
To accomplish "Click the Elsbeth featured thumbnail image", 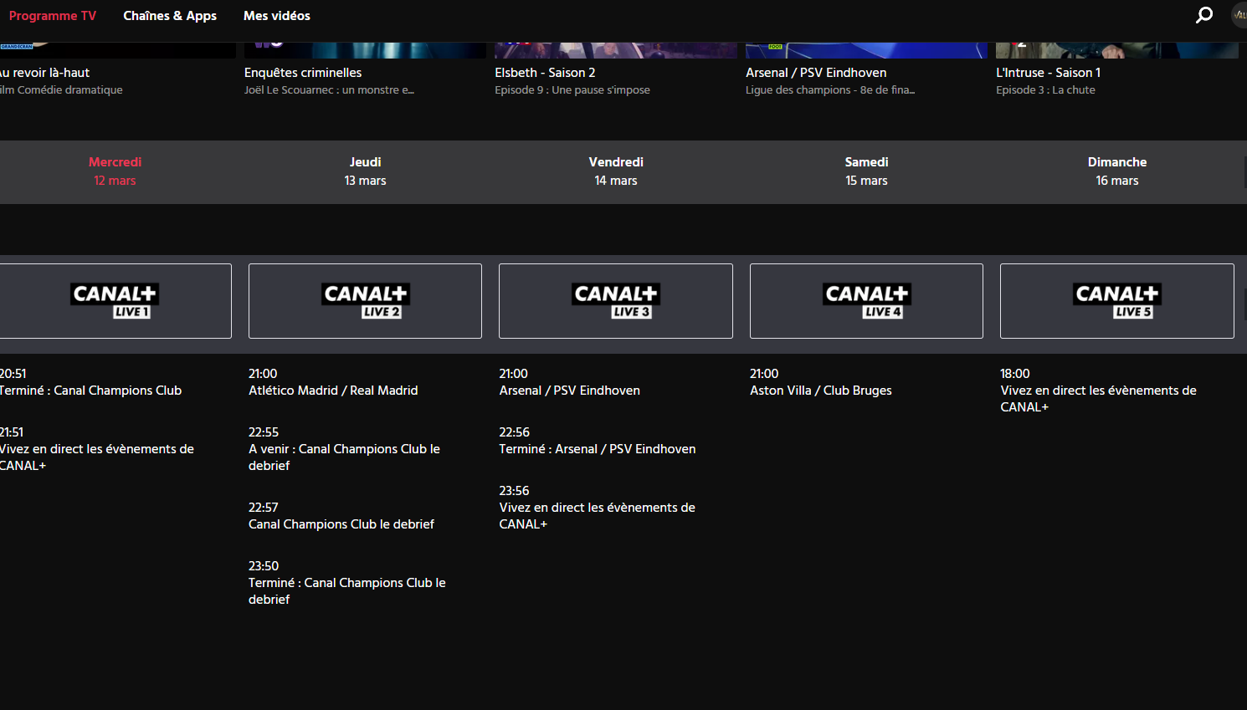I will 616,50.
